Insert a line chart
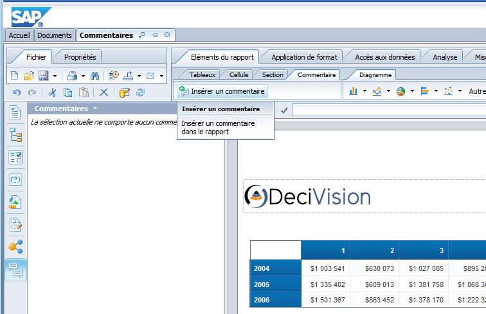Viewport: 486px width, 314px height. point(377,91)
